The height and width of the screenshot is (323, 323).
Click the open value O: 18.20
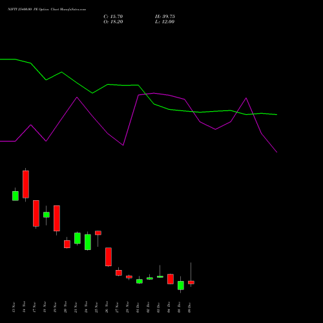click(113, 22)
